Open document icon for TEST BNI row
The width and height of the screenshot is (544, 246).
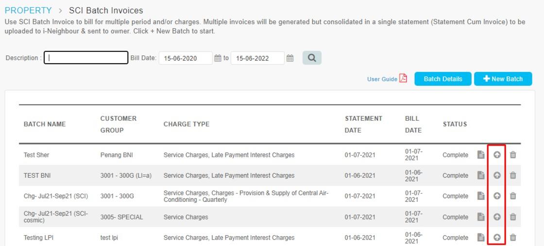pos(481,175)
